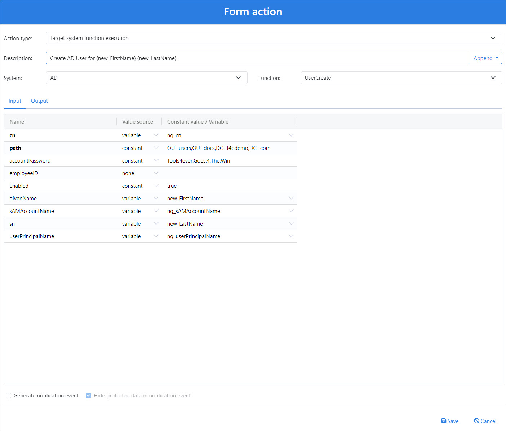Enable Generate notification event checkbox
Image resolution: width=506 pixels, height=431 pixels.
tap(8, 396)
